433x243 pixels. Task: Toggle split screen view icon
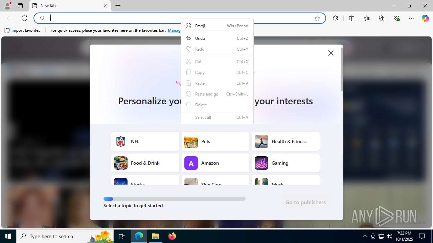point(351,18)
